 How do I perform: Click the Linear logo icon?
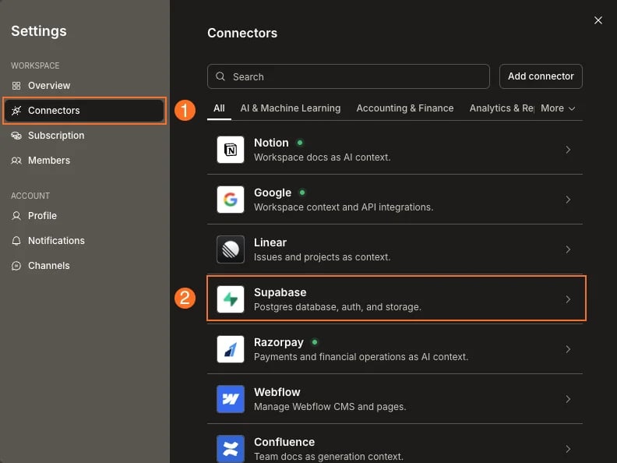(x=231, y=249)
